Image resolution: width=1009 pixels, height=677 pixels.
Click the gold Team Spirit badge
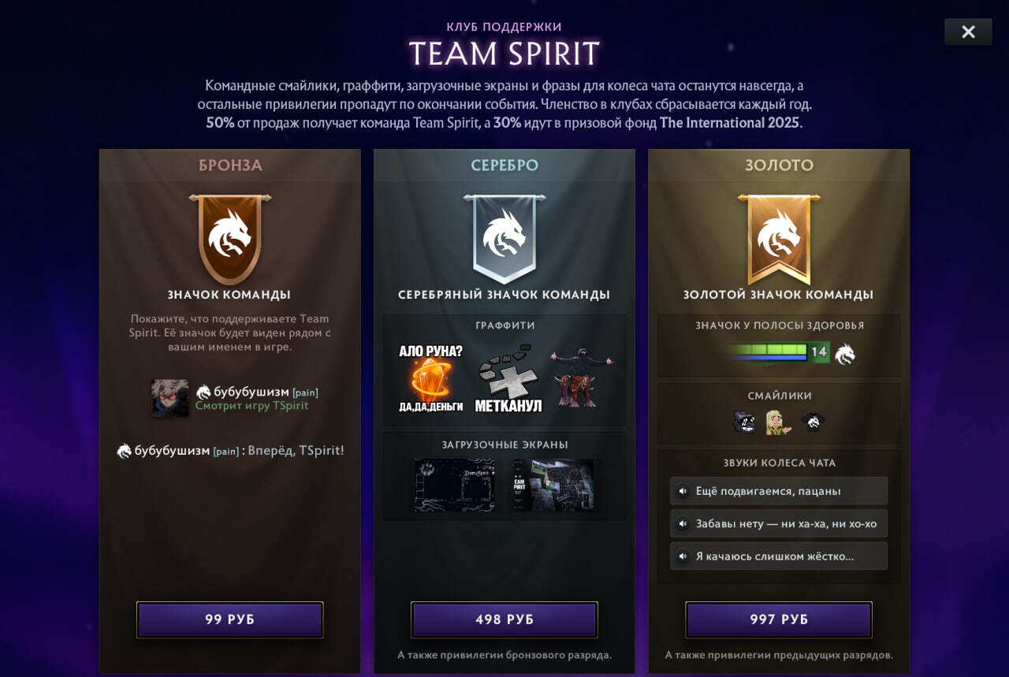pyautogui.click(x=779, y=240)
